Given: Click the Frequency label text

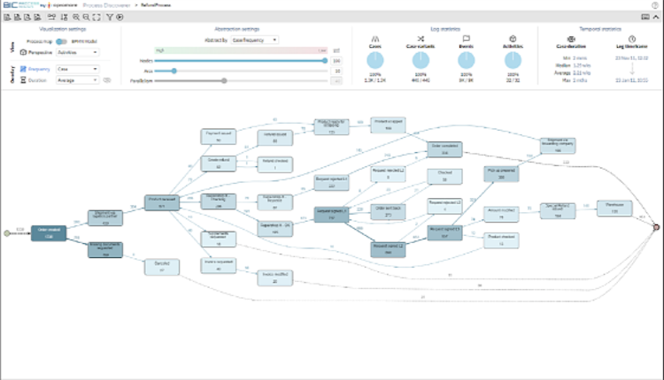Looking at the screenshot, I should coord(39,69).
